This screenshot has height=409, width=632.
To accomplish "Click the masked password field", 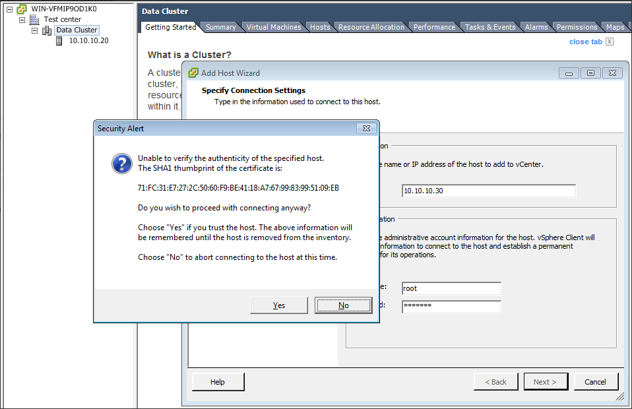I will pos(451,307).
